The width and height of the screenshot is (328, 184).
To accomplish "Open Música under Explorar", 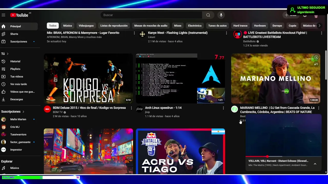I will pyautogui.click(x=19, y=168).
